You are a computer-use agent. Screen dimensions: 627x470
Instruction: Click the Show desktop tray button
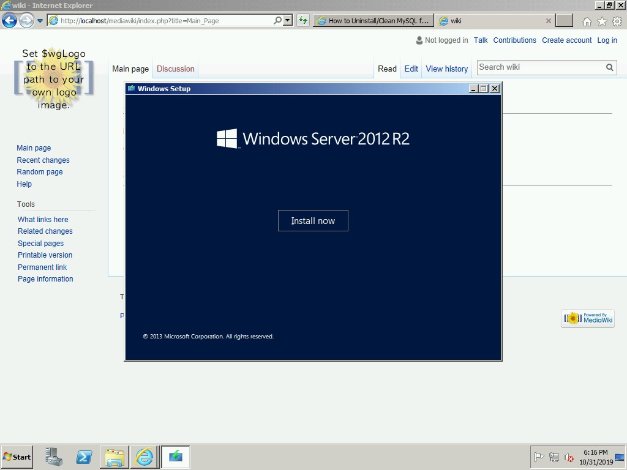tap(621, 457)
